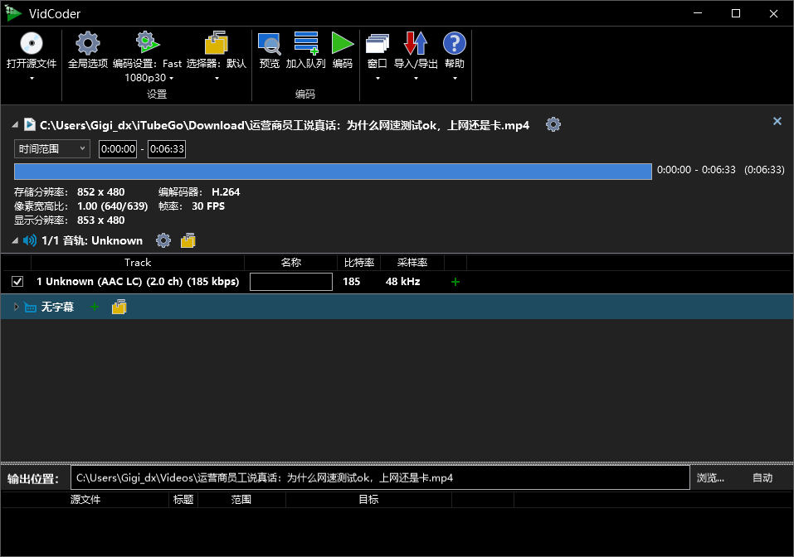Click the blue time range slider bar

(x=333, y=171)
